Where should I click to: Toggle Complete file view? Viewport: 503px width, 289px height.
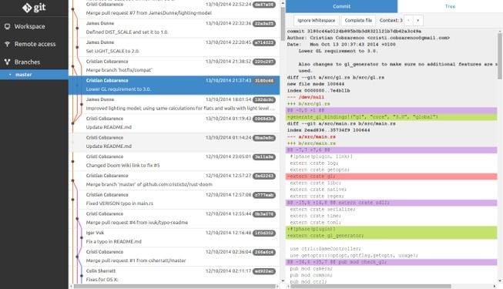coord(358,20)
